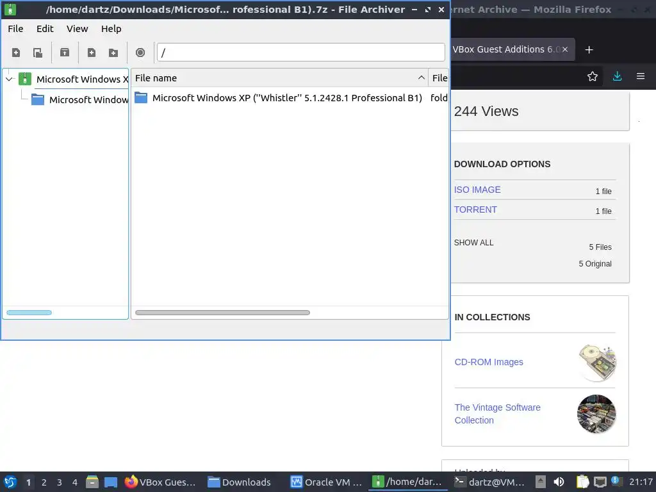
Task: Click SHOW ALL download options
Action: click(473, 243)
